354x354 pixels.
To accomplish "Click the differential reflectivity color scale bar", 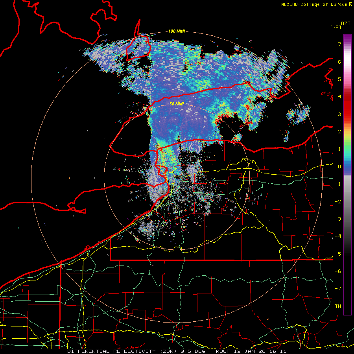I will click(347, 175).
